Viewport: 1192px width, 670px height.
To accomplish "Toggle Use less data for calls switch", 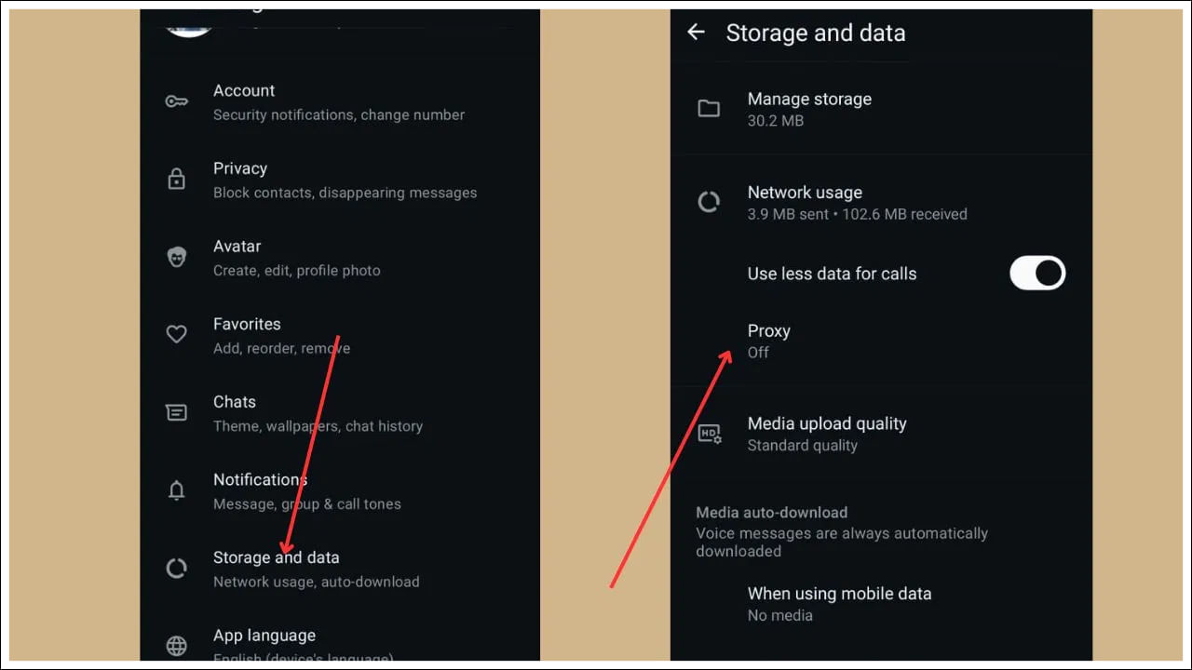I will [1036, 274].
